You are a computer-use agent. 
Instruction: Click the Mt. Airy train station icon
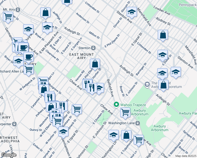coord(18,10)
